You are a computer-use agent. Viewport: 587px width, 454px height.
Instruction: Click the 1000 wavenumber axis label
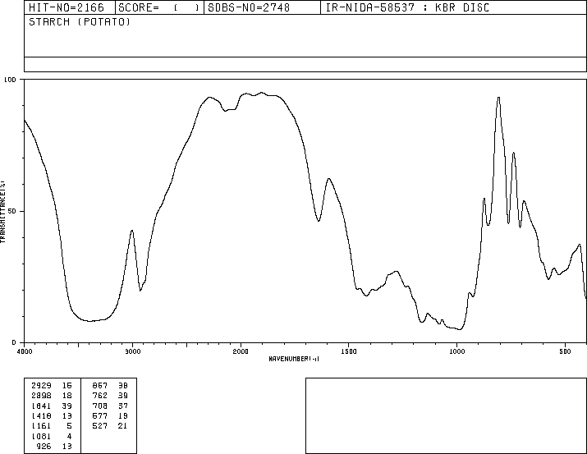point(456,351)
